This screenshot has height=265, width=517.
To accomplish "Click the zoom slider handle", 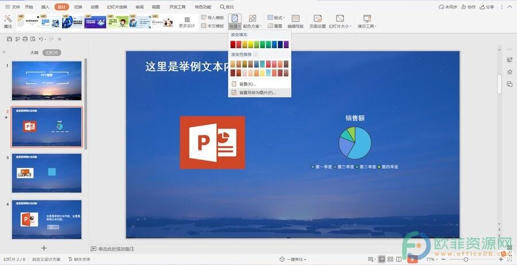I will 465,259.
